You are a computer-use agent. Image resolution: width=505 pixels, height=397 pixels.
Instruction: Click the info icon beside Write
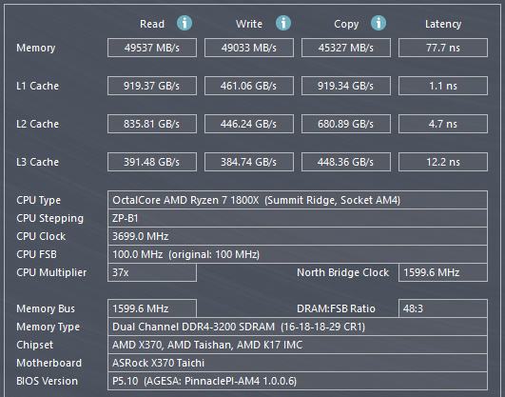pos(283,23)
